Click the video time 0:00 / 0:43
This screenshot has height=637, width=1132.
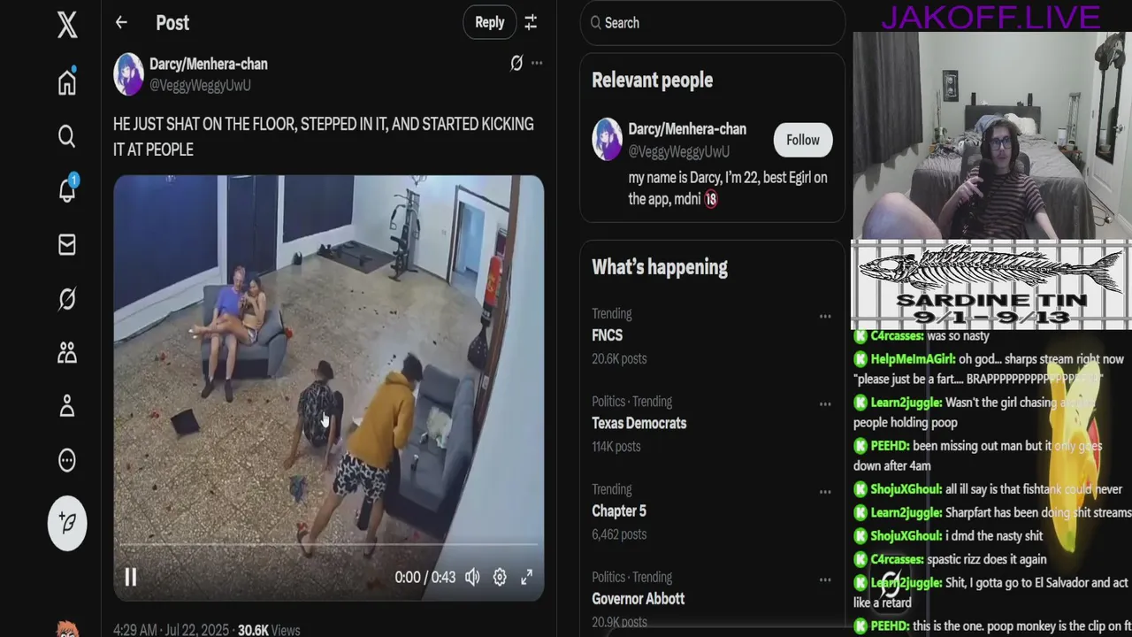coord(425,577)
